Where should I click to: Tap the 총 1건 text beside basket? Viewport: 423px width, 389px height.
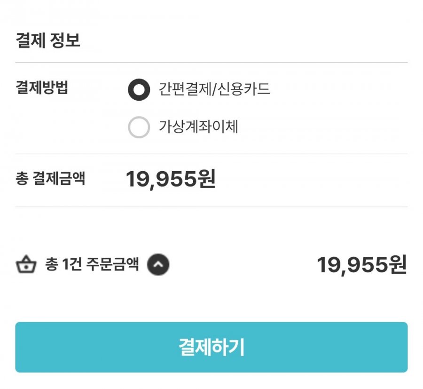click(x=63, y=264)
